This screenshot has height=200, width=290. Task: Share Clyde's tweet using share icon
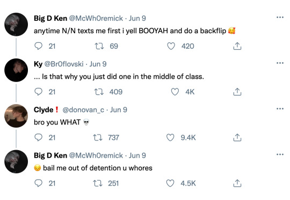click(x=237, y=137)
